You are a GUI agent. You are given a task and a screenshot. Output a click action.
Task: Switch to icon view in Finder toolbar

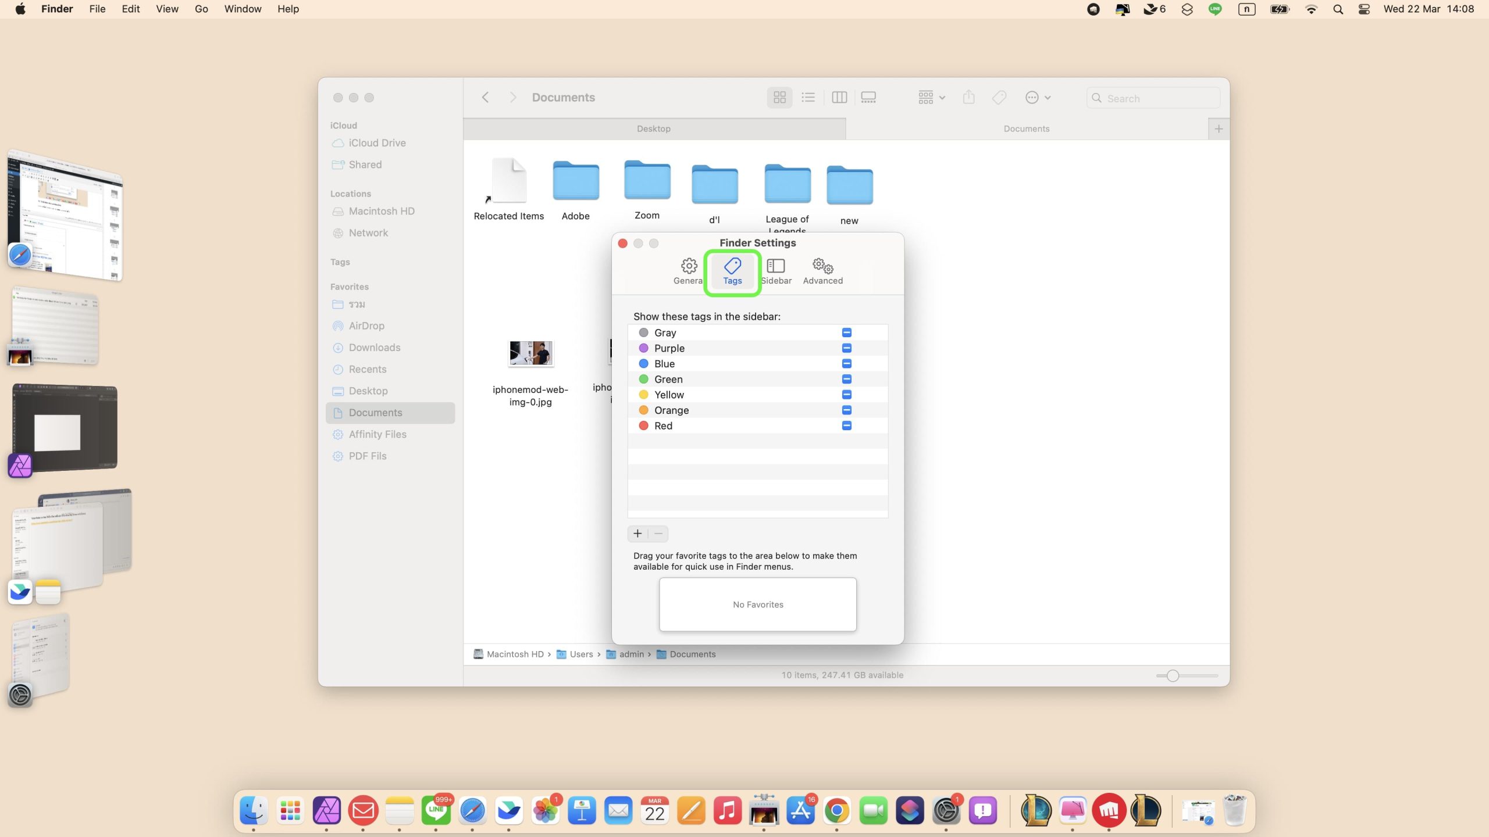(x=779, y=98)
